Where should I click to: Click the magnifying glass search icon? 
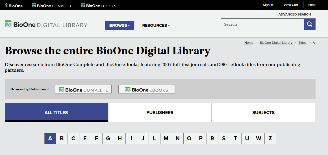tap(310, 24)
